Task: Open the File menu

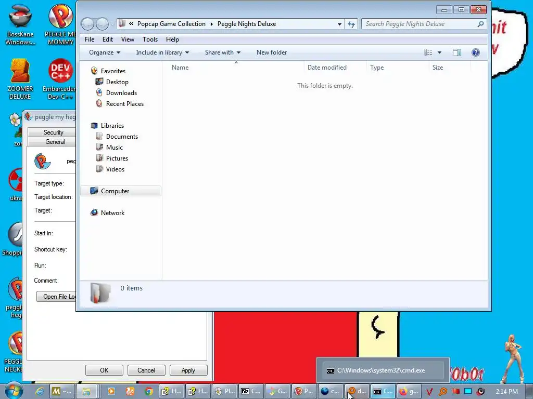Action: tap(90, 39)
